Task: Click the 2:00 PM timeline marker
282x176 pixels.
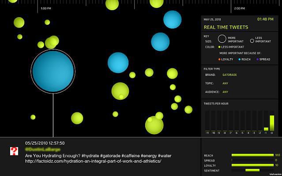Action: click(239, 8)
